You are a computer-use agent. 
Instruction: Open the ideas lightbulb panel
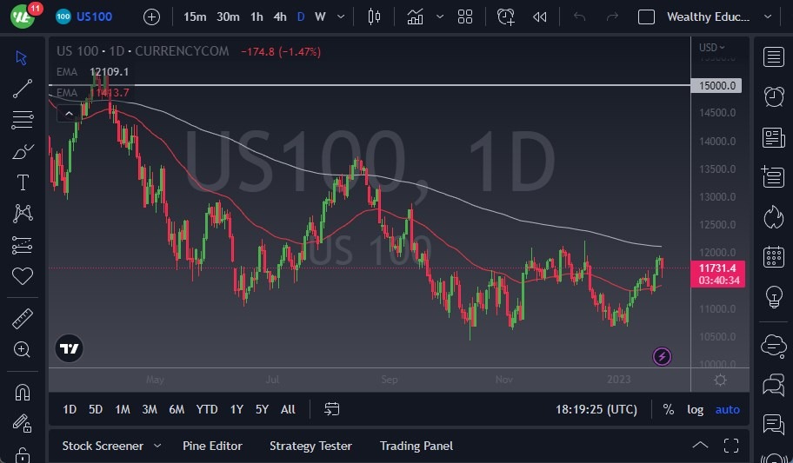point(773,297)
